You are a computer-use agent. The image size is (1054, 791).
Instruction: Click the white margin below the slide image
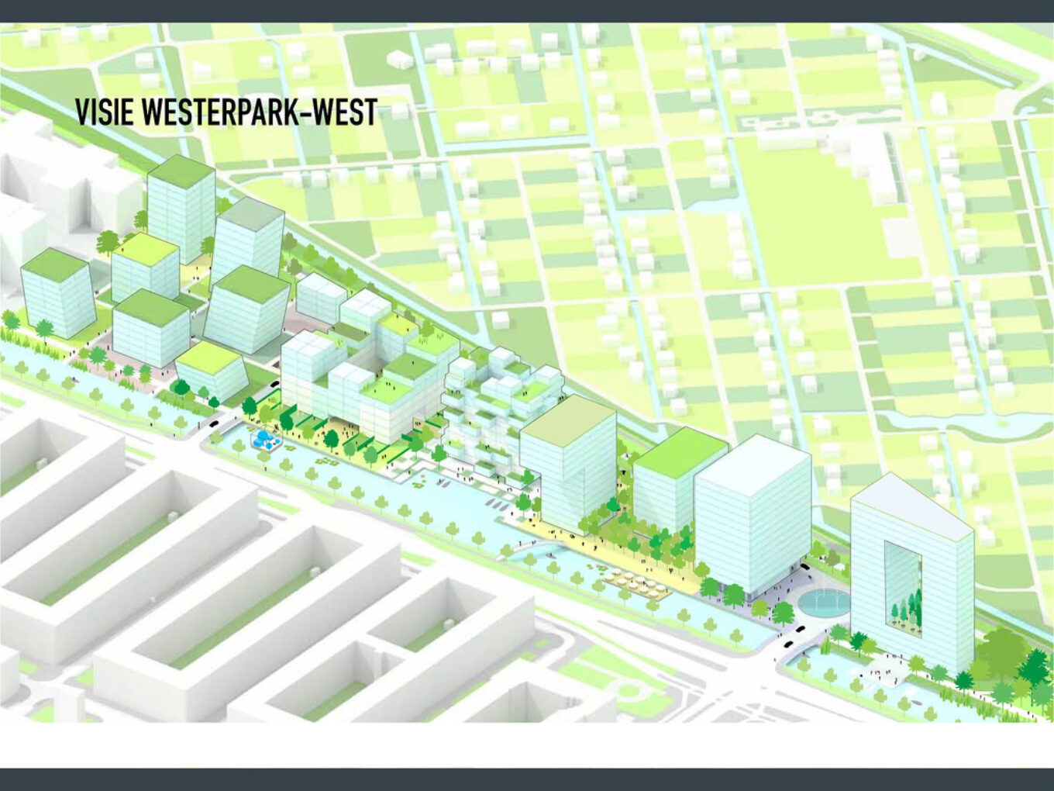pos(527,744)
